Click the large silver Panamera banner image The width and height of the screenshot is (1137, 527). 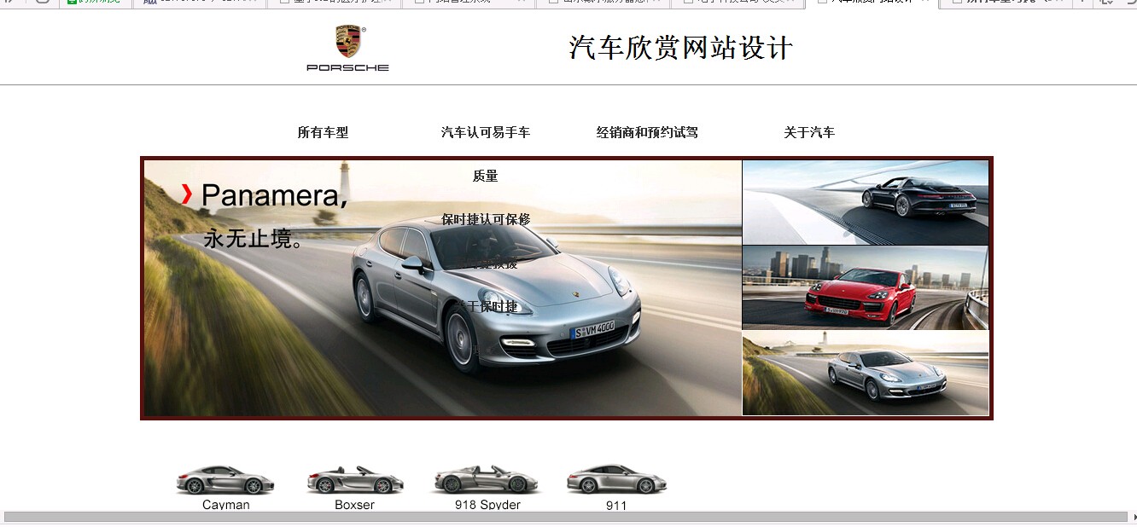(443, 288)
